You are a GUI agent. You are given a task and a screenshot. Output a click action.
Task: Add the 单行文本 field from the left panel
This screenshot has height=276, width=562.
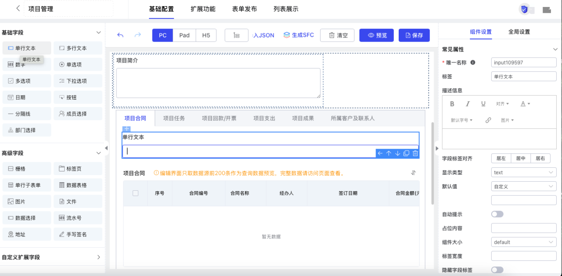pos(27,48)
